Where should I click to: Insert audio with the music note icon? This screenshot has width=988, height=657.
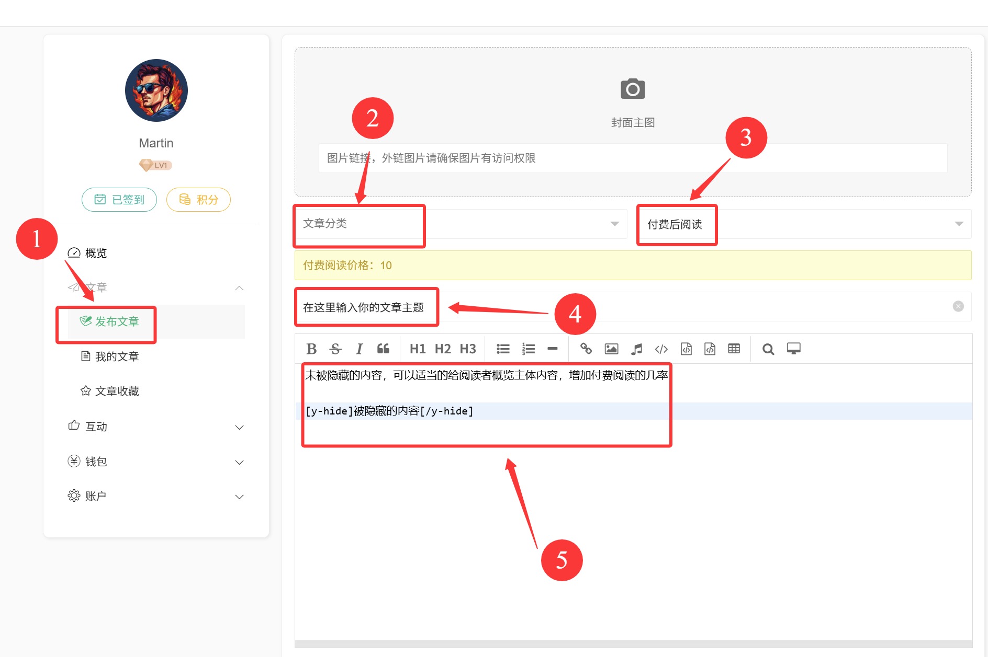pyautogui.click(x=636, y=349)
